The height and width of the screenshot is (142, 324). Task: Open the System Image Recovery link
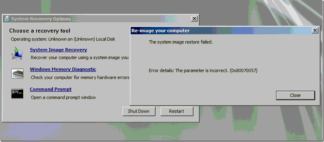59,50
